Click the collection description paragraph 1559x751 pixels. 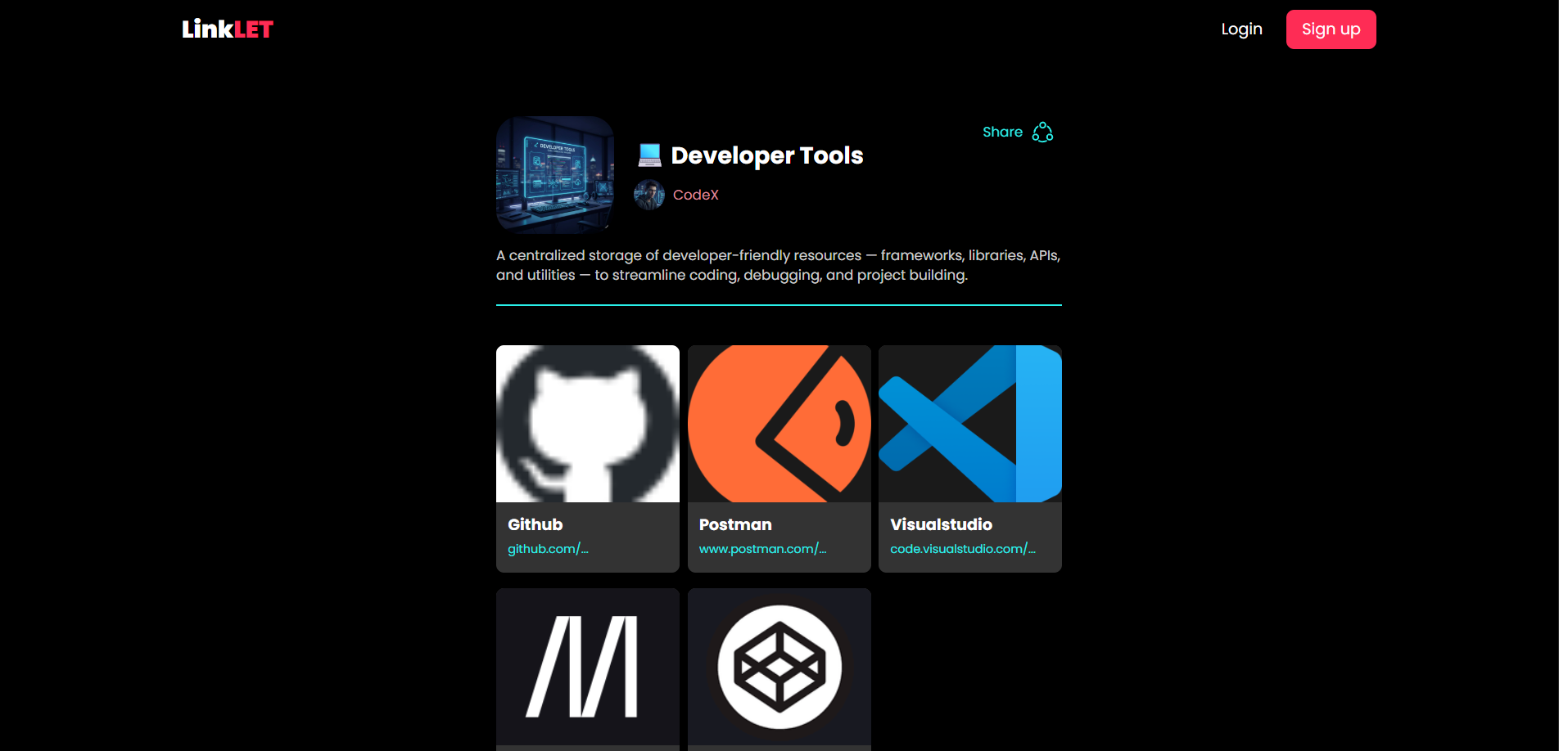pos(779,265)
